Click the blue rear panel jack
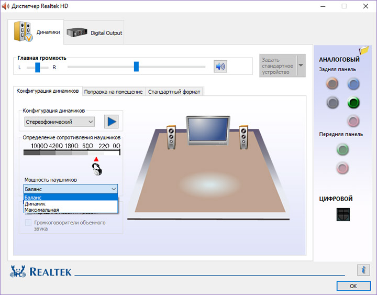The width and height of the screenshot is (377, 295). pyautogui.click(x=353, y=84)
